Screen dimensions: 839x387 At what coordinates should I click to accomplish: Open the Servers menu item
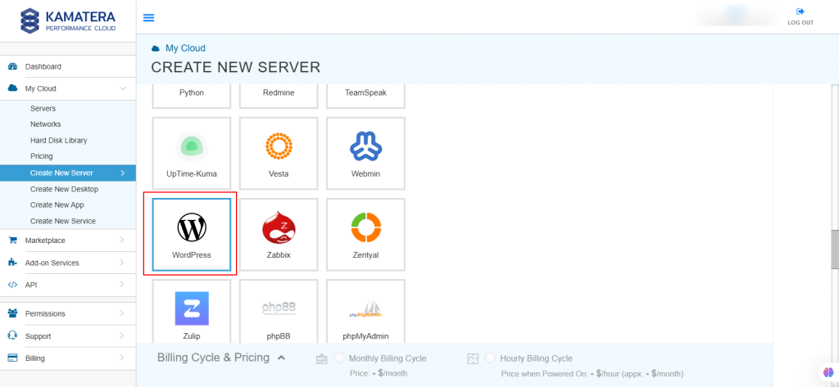pyautogui.click(x=43, y=109)
